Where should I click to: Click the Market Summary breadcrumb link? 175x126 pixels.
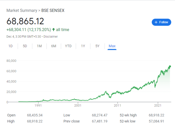22,11
